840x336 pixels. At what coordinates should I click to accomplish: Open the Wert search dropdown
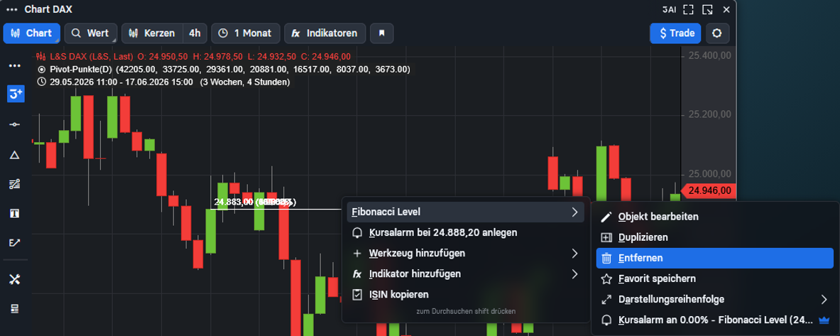pyautogui.click(x=91, y=33)
